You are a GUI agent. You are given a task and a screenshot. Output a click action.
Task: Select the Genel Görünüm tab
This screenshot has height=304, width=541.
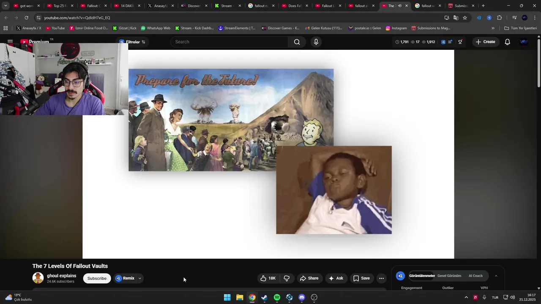click(x=449, y=276)
